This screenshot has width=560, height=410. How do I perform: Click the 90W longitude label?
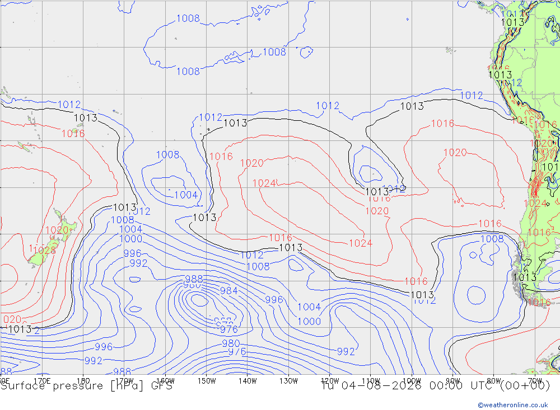click(453, 381)
